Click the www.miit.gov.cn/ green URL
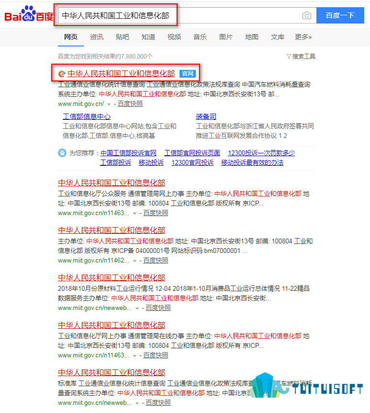370x413 pixels. click(81, 104)
